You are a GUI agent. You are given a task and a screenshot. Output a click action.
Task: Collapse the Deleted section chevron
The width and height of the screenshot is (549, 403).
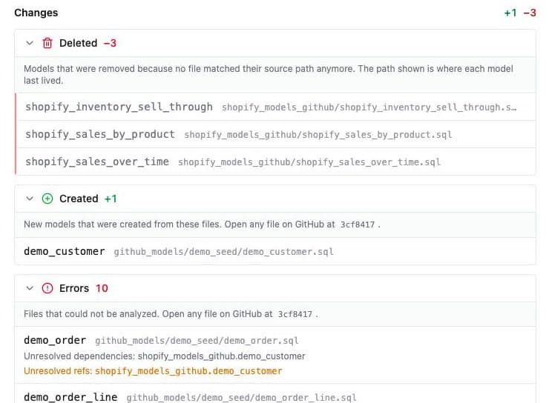pos(30,43)
